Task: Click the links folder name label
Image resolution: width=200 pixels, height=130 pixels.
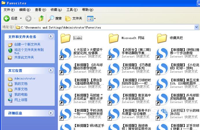Action: 77,38
